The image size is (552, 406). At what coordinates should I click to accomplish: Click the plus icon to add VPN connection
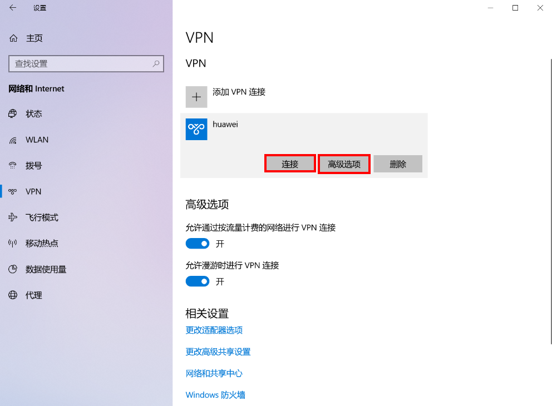[196, 97]
